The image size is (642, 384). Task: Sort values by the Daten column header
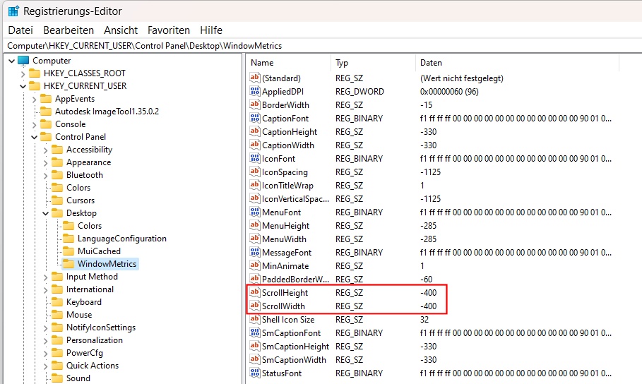(x=517, y=63)
